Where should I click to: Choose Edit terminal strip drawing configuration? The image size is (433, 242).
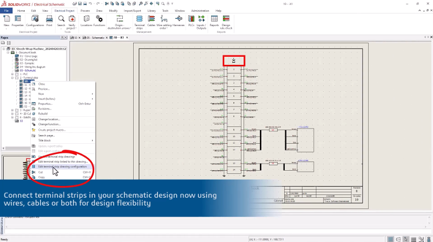(62, 166)
